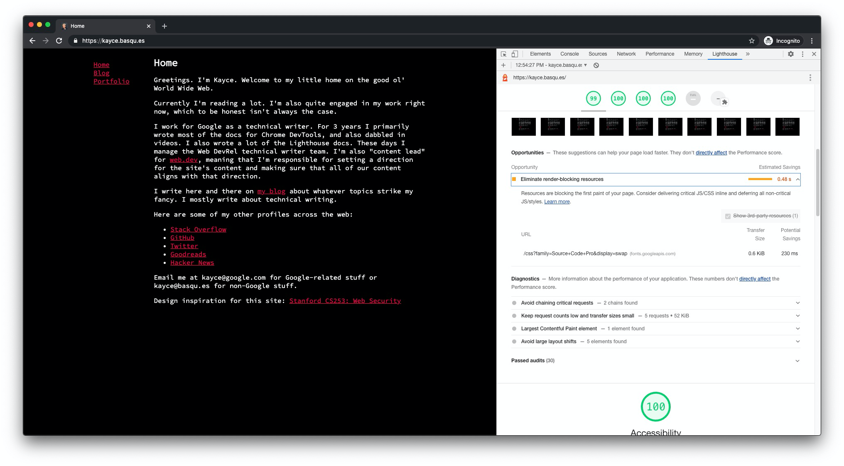Select the inspect element cursor icon
844x466 pixels.
click(503, 54)
